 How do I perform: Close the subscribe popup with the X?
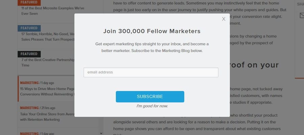[x=224, y=19]
